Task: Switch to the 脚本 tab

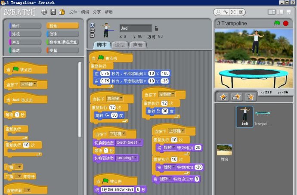Action: [x=102, y=45]
